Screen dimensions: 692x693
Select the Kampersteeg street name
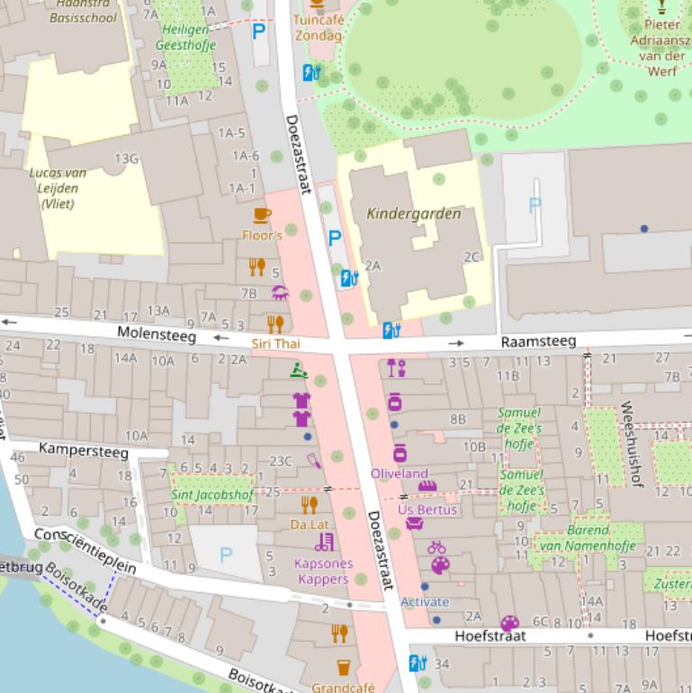click(x=84, y=450)
